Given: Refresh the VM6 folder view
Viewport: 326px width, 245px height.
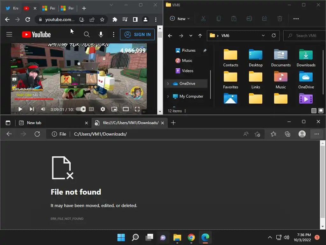Looking at the screenshot, I should pos(273,36).
